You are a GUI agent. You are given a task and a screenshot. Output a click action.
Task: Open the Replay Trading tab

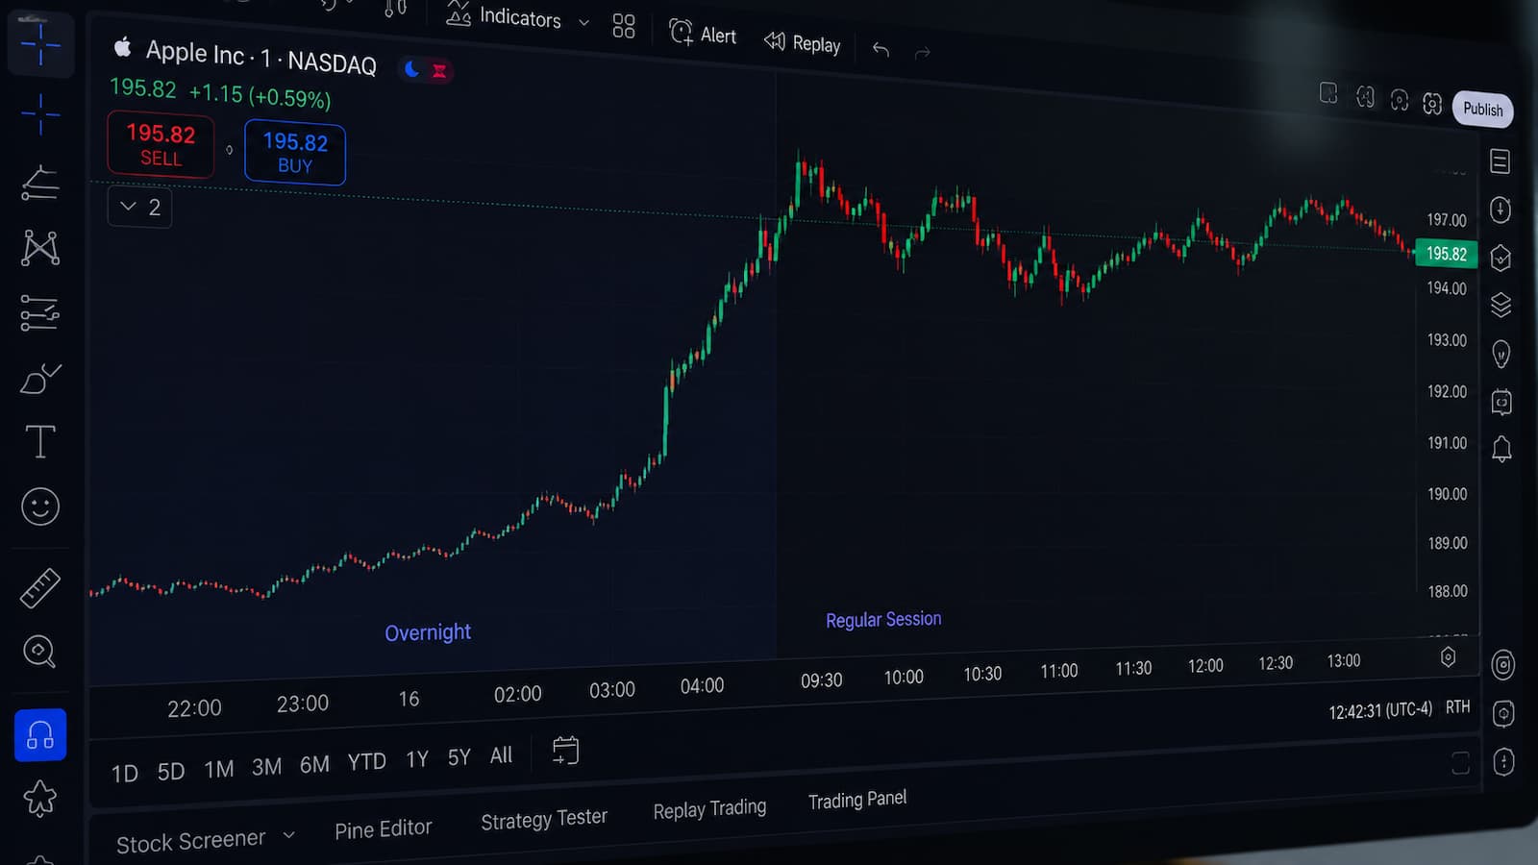pyautogui.click(x=709, y=808)
